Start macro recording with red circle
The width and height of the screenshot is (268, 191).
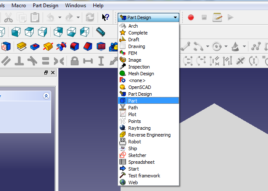191,17
